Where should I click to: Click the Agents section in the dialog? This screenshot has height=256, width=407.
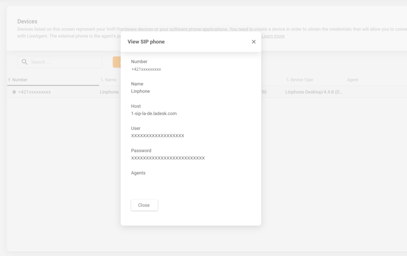pos(139,173)
